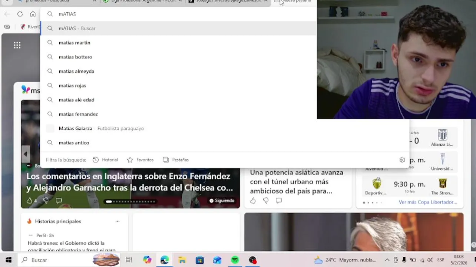Filter search by Pestañas
This screenshot has height=267, width=476.
tap(176, 160)
